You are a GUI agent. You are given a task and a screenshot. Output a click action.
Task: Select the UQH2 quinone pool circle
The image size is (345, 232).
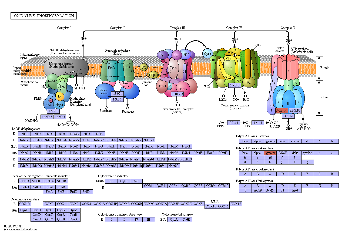click(153, 75)
